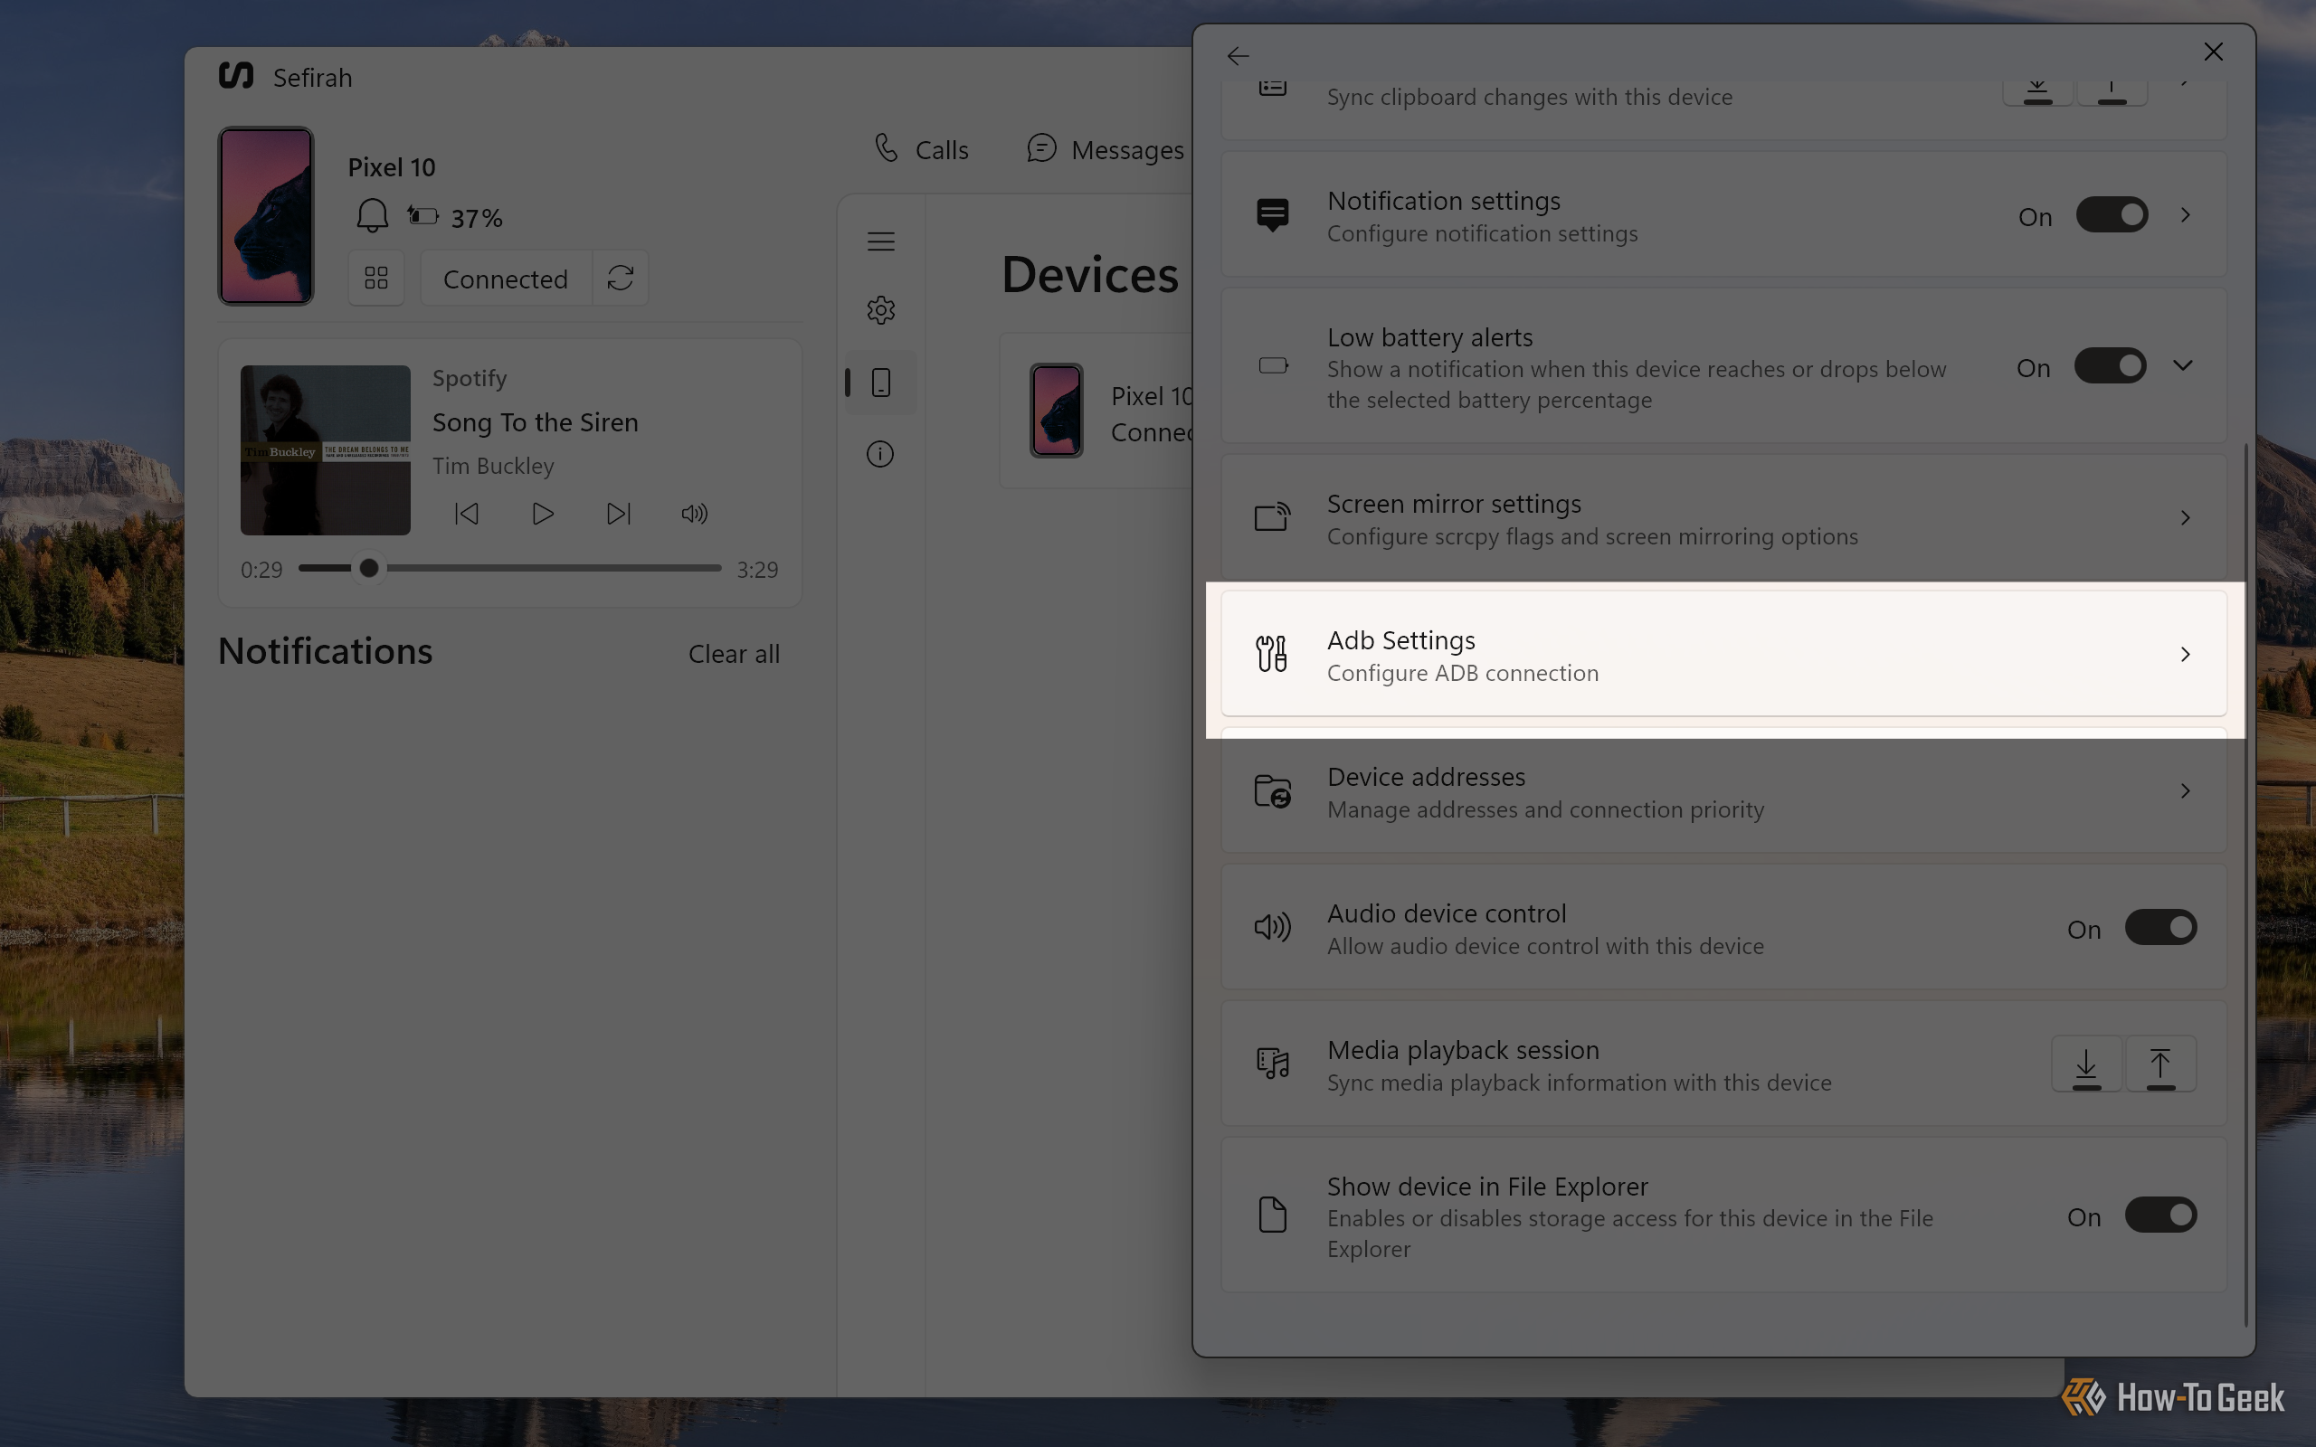Image resolution: width=2316 pixels, height=1447 pixels.
Task: Skip to next track
Action: pyautogui.click(x=618, y=514)
